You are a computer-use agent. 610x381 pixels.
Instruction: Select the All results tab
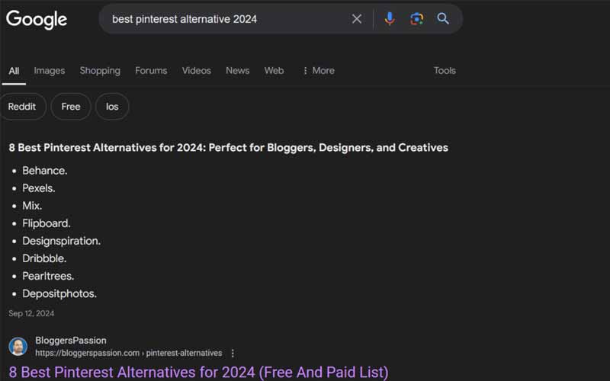tap(14, 71)
